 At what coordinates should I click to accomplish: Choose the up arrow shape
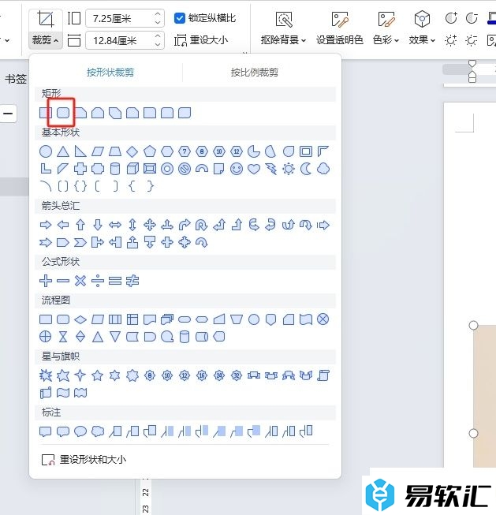80,225
